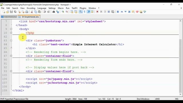The width and height of the screenshot is (183, 103).
Task: Open the Run menu
Action: [x=67, y=8]
